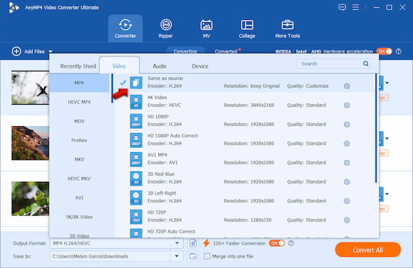
Task: Open settings gear for Same as source profile
Action: (347, 86)
